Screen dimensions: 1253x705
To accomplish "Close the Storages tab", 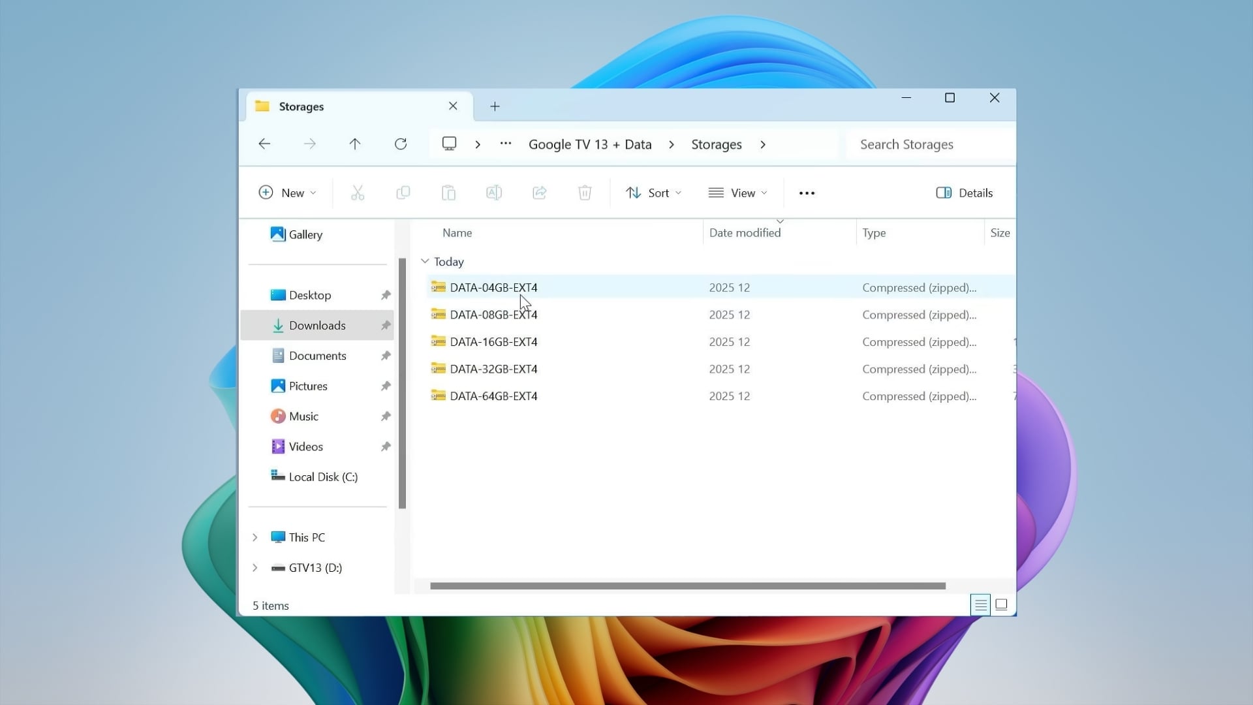I will coord(453,106).
